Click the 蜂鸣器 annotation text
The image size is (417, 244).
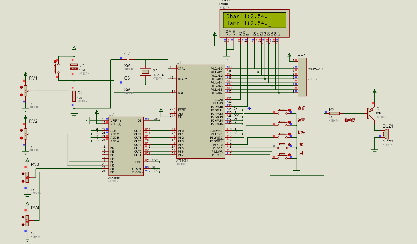tap(350, 120)
